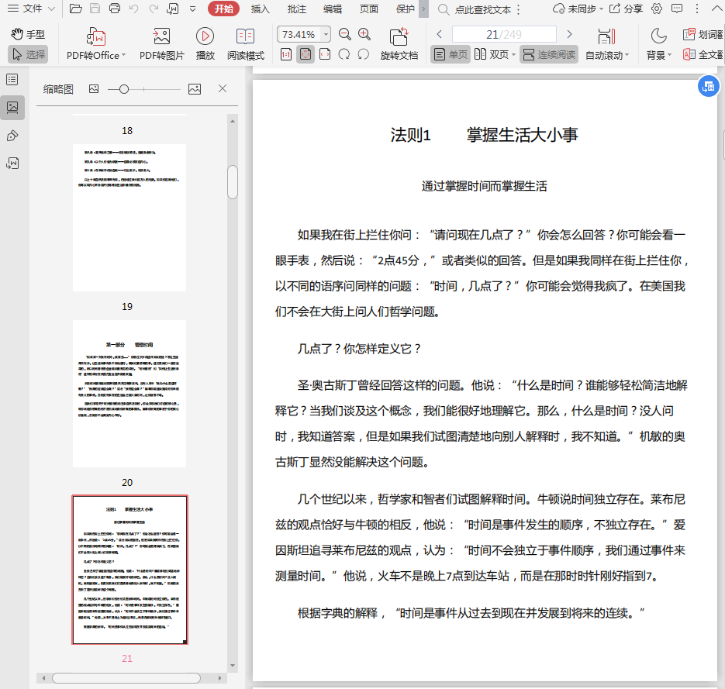Click the PDF转图片 convert icon
Viewport: 725px width, 689px height.
(x=162, y=36)
